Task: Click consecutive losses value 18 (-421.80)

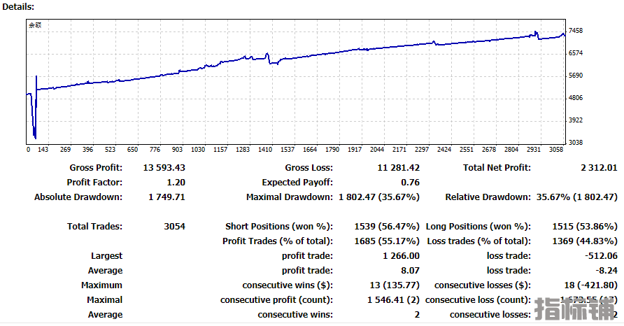Action: pyautogui.click(x=590, y=286)
